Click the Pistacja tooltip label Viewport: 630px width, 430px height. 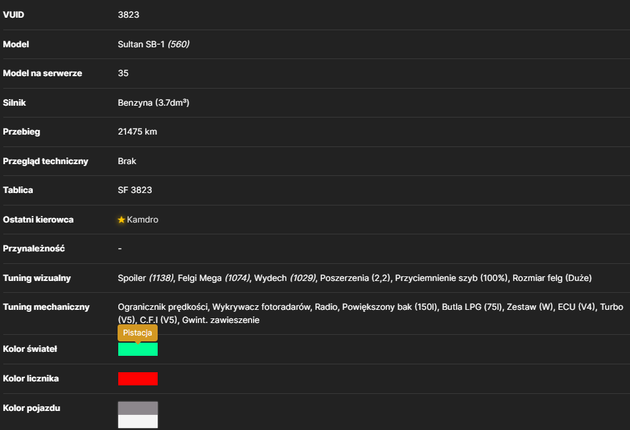(137, 333)
